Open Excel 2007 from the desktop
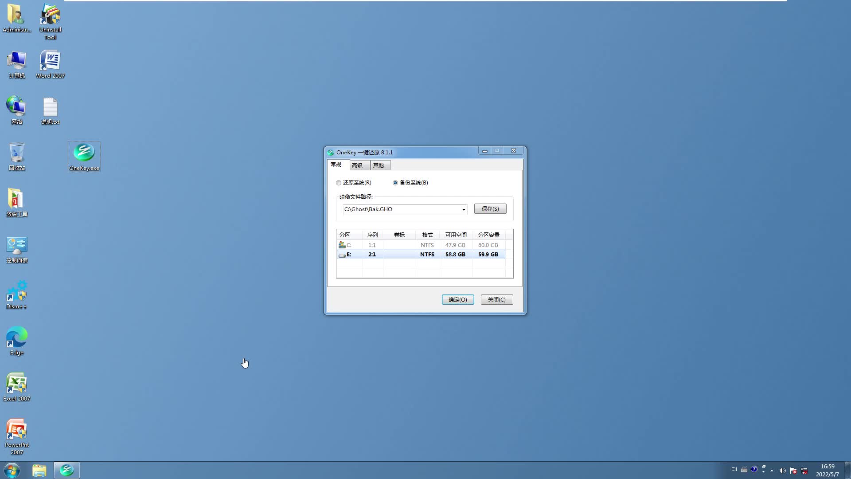 point(16,381)
